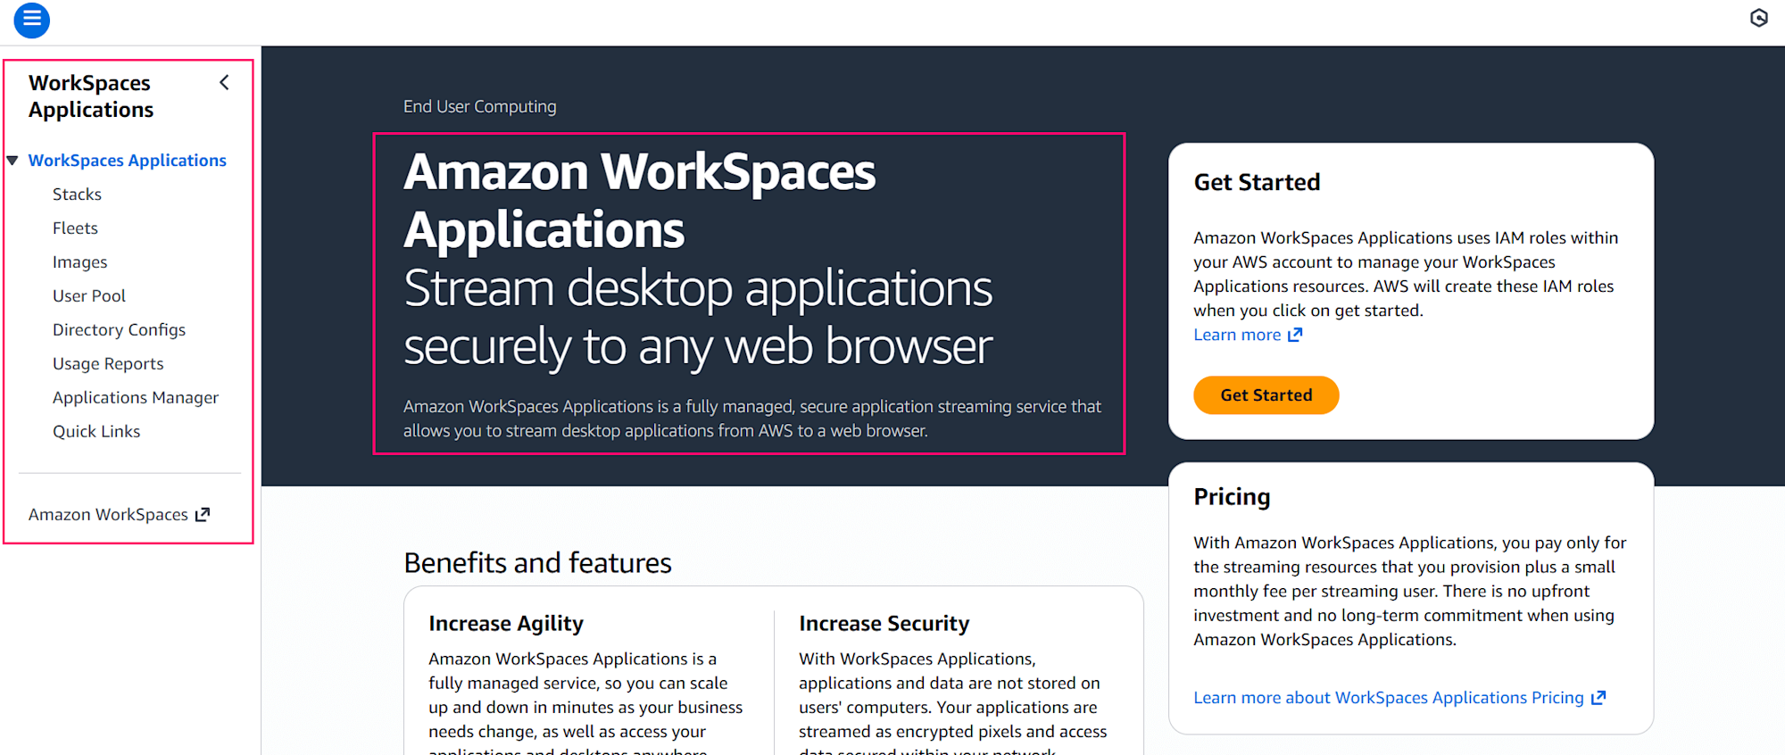
Task: Collapse the WorkSpaces Applications section triangle
Action: coord(12,160)
